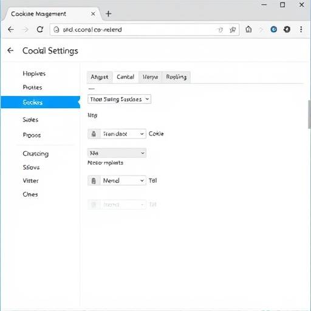Click the site info icon in address bar
The height and width of the screenshot is (311, 311).
(56, 30)
